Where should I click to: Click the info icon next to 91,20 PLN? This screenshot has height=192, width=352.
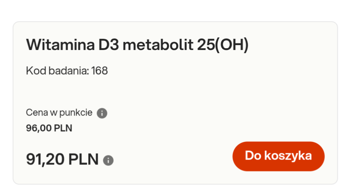tap(108, 160)
